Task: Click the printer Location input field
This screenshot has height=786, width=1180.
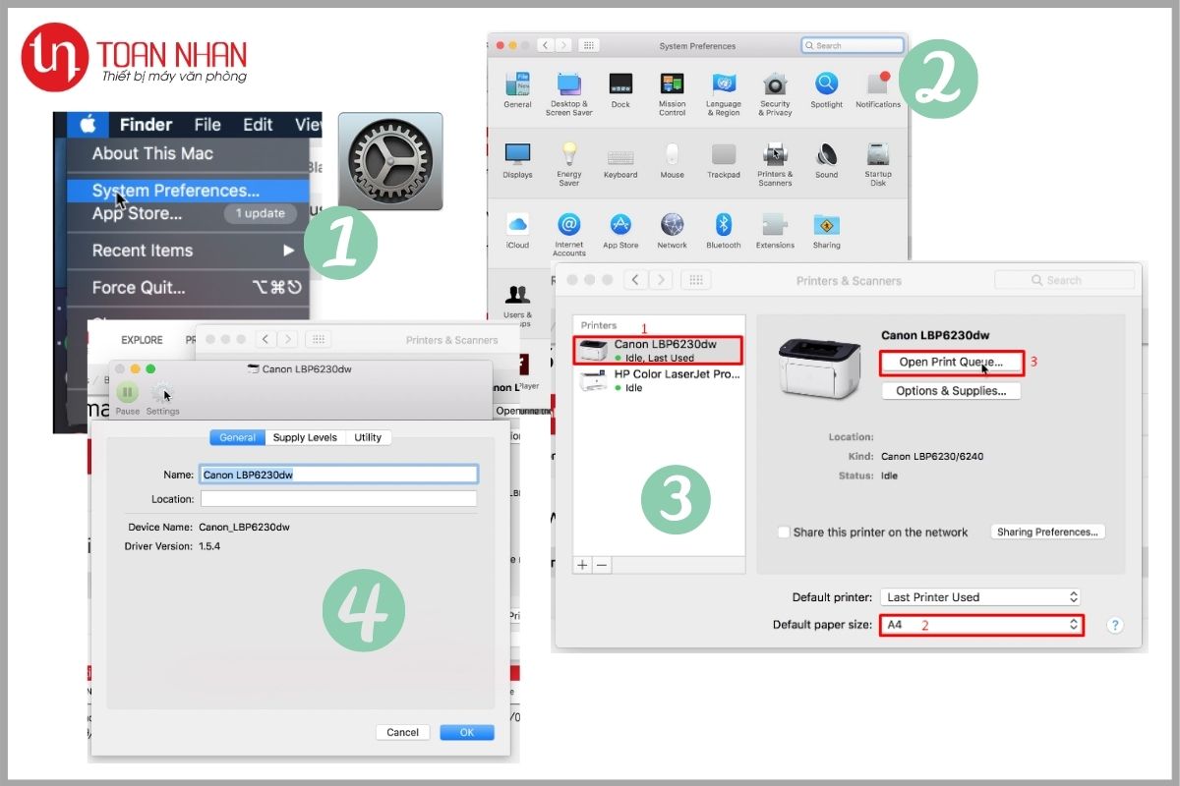Action: click(338, 499)
